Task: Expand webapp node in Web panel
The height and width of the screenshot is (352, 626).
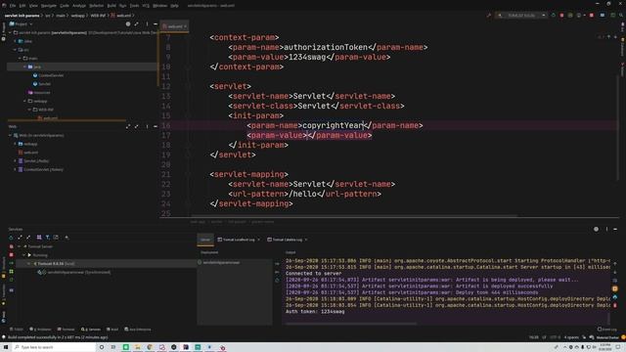Action: [x=16, y=144]
